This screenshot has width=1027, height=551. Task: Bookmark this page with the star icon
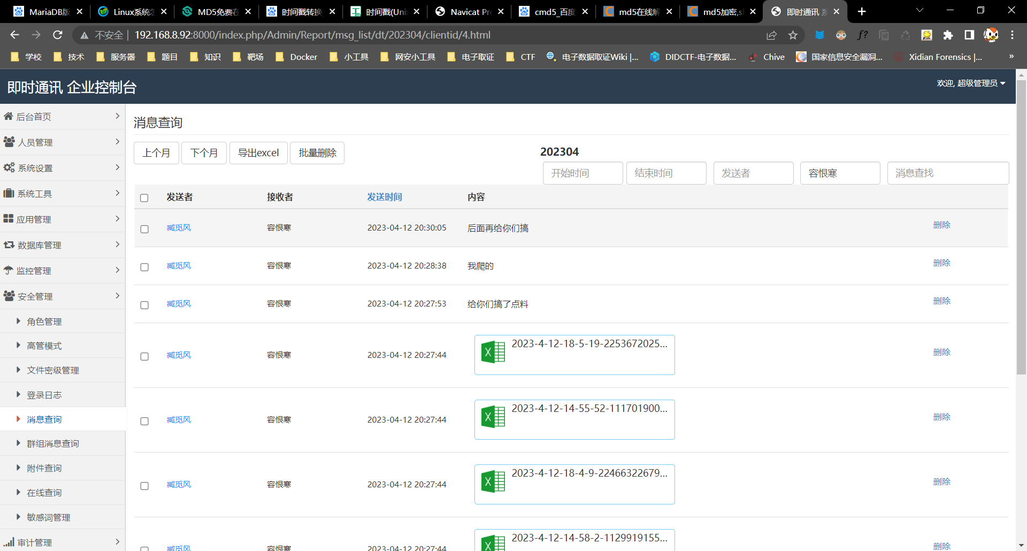(x=793, y=35)
